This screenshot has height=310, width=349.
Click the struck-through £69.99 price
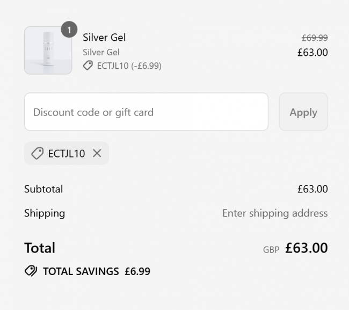pyautogui.click(x=315, y=38)
